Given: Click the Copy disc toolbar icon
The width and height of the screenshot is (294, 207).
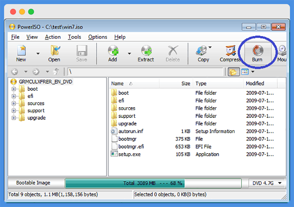Looking at the screenshot, I should pos(201,51).
